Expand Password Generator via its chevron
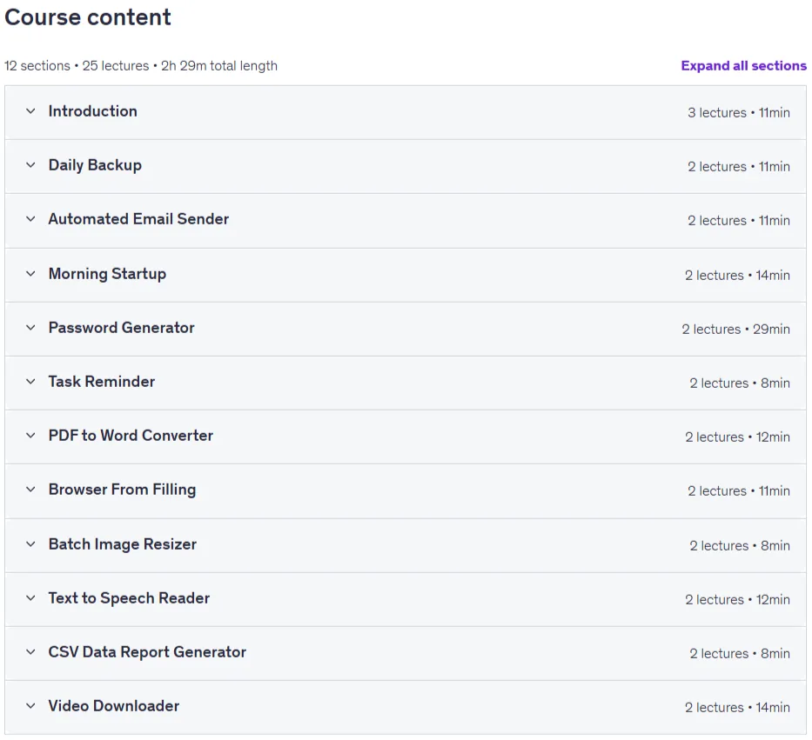The image size is (812, 740). (x=30, y=328)
